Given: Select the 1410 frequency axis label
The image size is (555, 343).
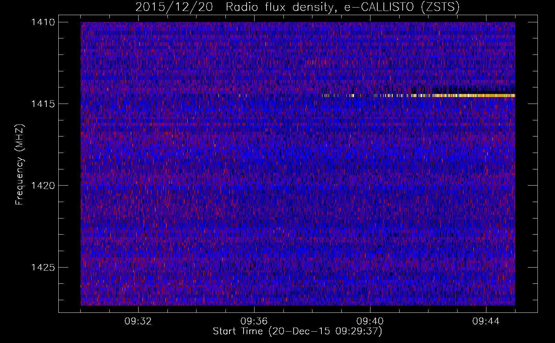Looking at the screenshot, I should [43, 22].
